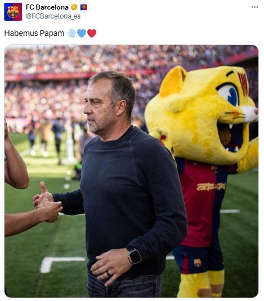
Task: Click the gold verified checkmark badge
Action: (x=74, y=7)
